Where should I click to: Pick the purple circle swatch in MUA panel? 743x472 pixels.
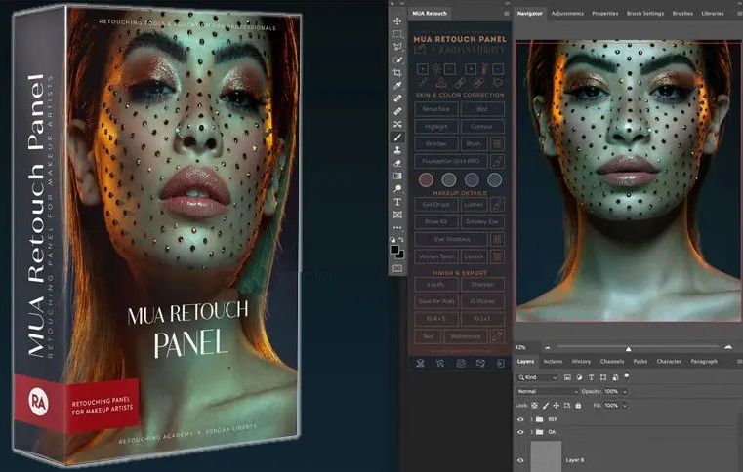[472, 179]
